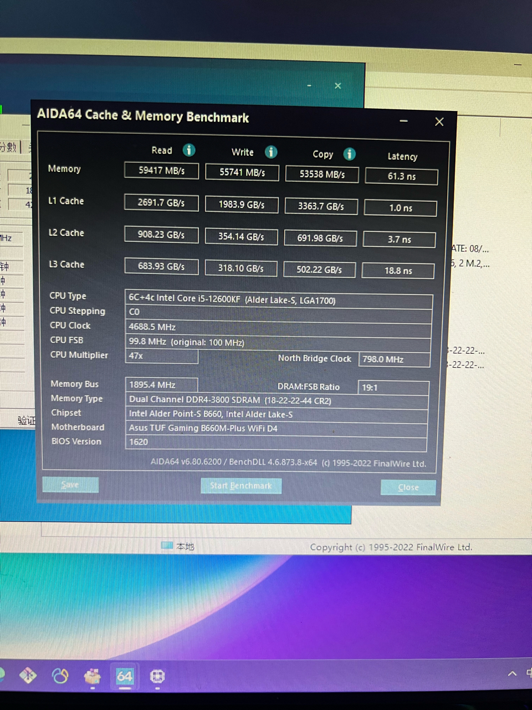Image resolution: width=532 pixels, height=710 pixels.
Task: Click the Memory row label
Action: pyautogui.click(x=64, y=169)
